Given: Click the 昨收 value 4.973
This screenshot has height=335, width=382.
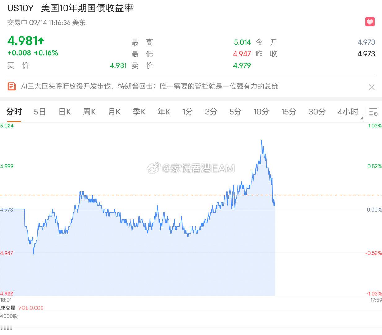Looking at the screenshot, I should click(x=366, y=54).
